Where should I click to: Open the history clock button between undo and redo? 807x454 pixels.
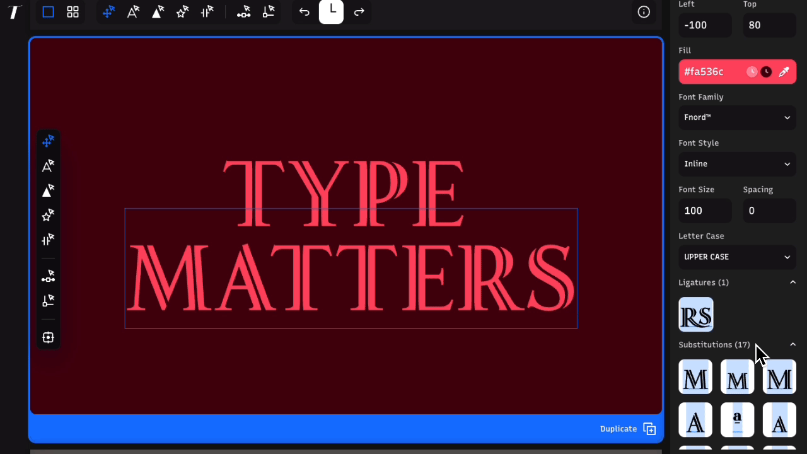point(332,11)
